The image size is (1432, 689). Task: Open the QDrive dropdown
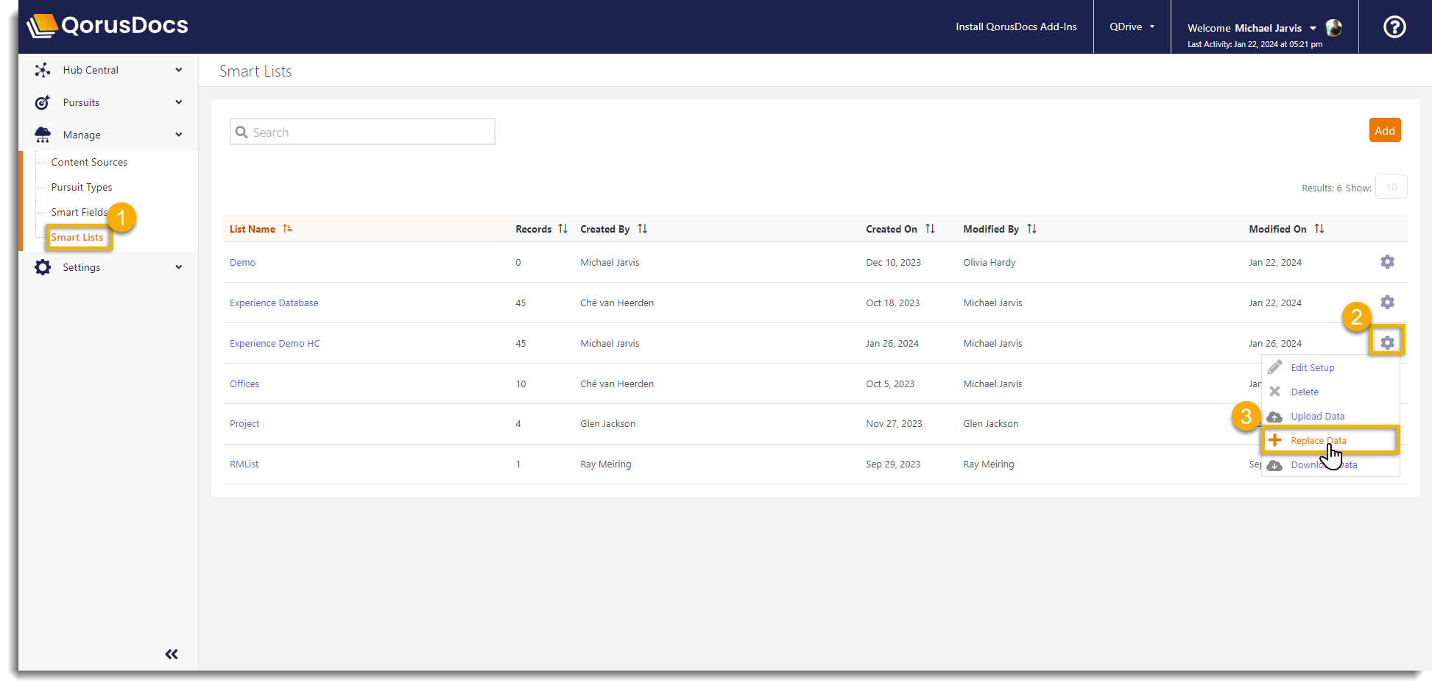(1132, 26)
